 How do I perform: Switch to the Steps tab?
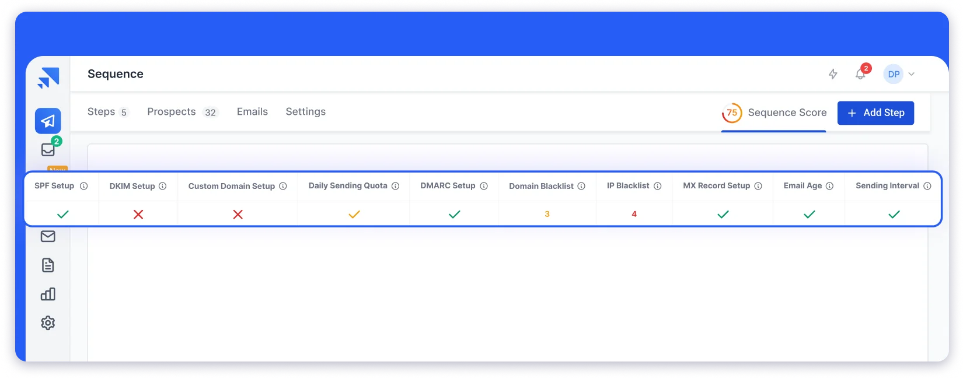point(107,111)
